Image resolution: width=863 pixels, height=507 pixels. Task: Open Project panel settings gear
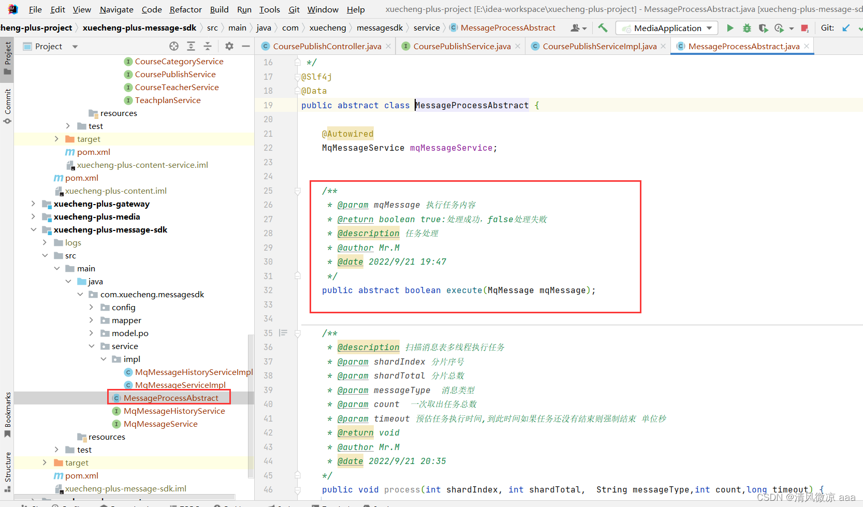tap(229, 46)
